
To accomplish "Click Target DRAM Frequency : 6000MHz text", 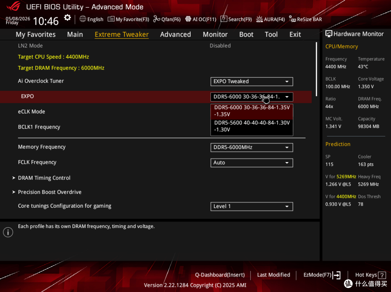I will pos(61,68).
